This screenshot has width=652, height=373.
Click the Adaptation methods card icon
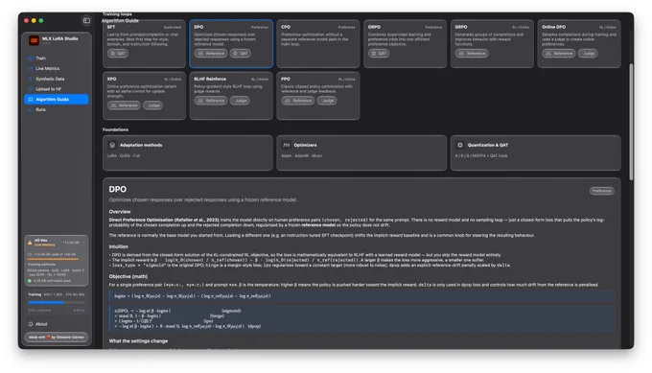click(x=112, y=145)
